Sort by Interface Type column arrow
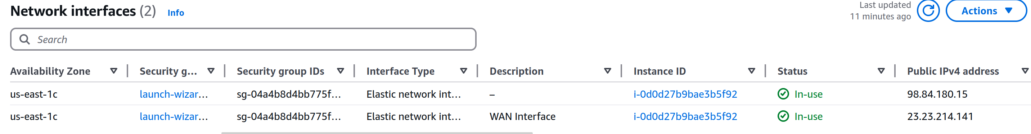Screen dimensions: 1031x134 pyautogui.click(x=463, y=71)
